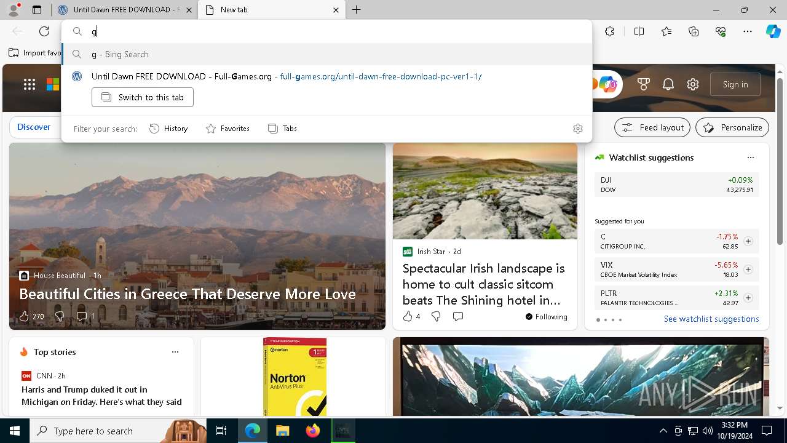The image size is (787, 443).
Task: Open comments on Greece cities article
Action: click(x=85, y=316)
